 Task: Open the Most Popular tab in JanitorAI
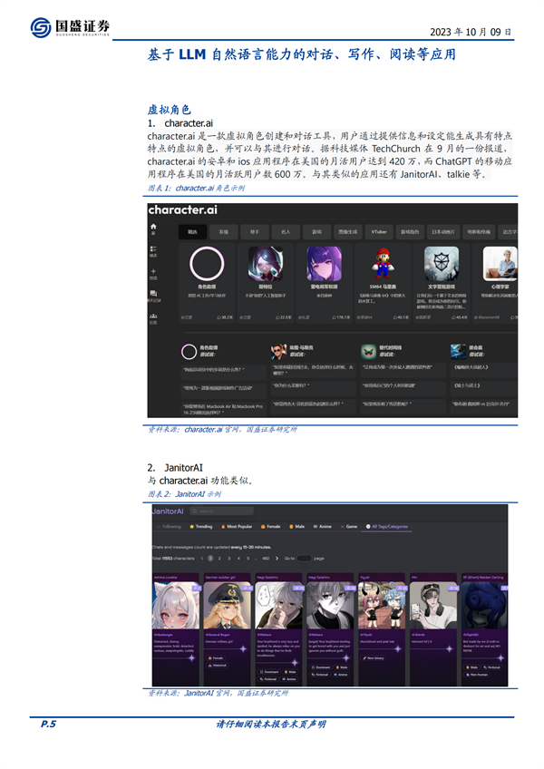pyautogui.click(x=237, y=527)
